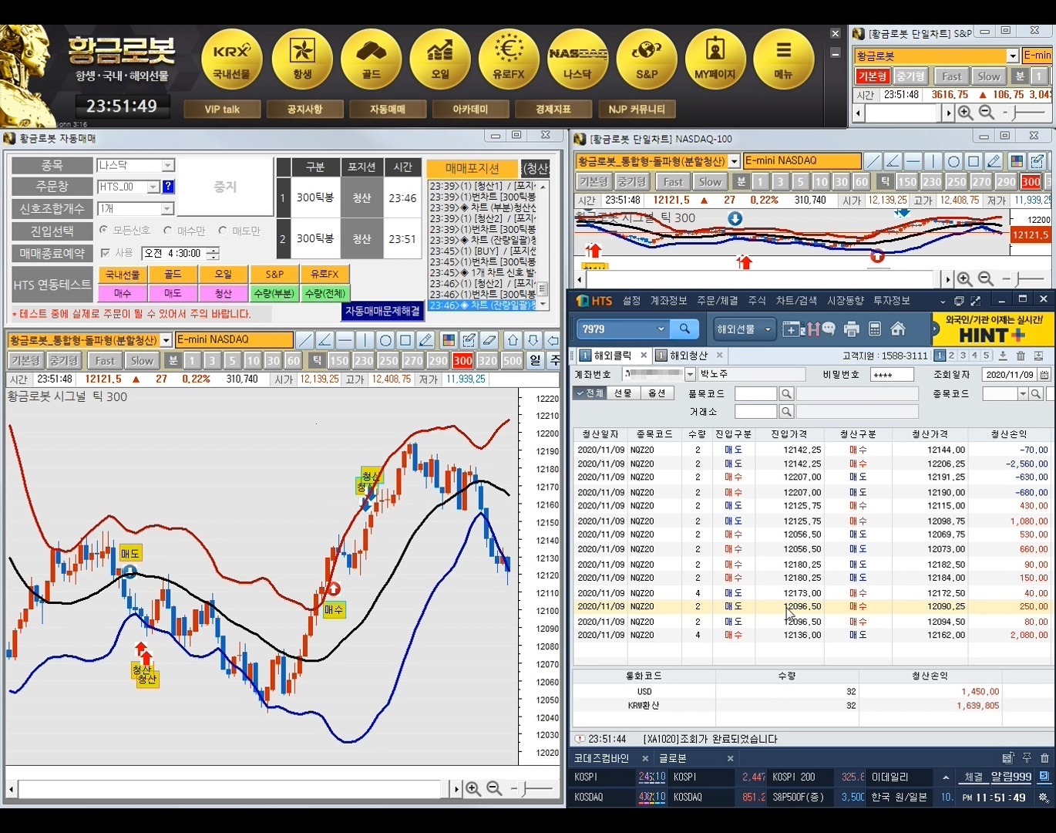Open the 항생 gold button
Viewport: 1056px width, 833px height.
coord(301,59)
